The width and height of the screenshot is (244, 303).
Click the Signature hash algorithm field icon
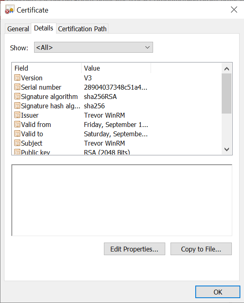pyautogui.click(x=17, y=106)
